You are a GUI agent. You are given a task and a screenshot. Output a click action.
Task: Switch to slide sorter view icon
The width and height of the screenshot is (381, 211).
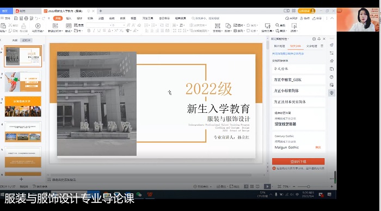[x=252, y=186]
